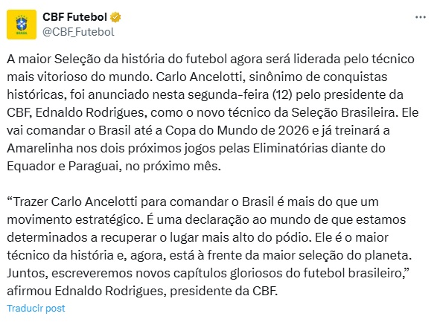Click 'Carlo Ancelotti, sinônimo de conquistas'
Image resolution: width=440 pixels, height=322 pixels.
pyautogui.click(x=271, y=77)
